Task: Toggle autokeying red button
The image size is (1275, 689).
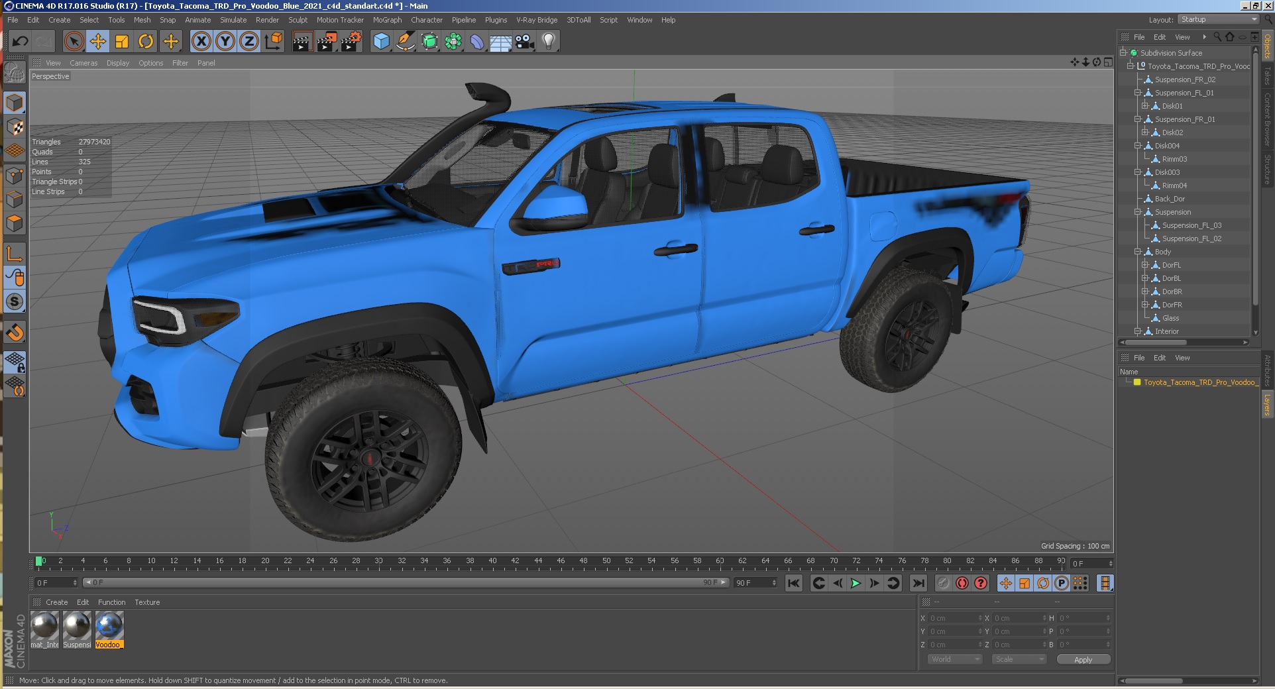Action: point(962,583)
